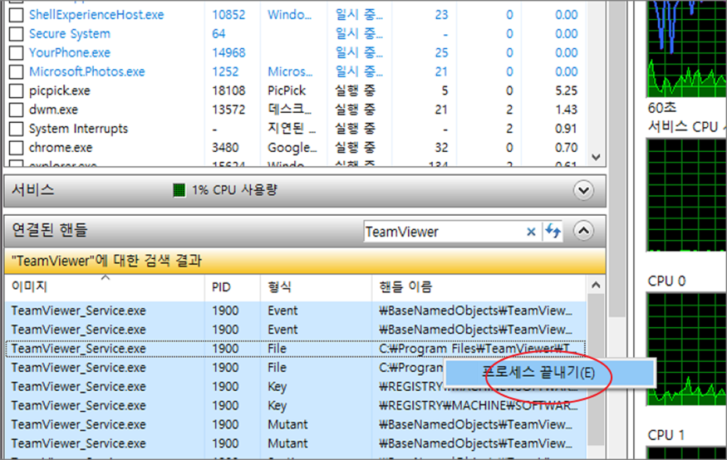
Task: Collapse the 연결된 핸들 section chevron
Action: coord(583,231)
